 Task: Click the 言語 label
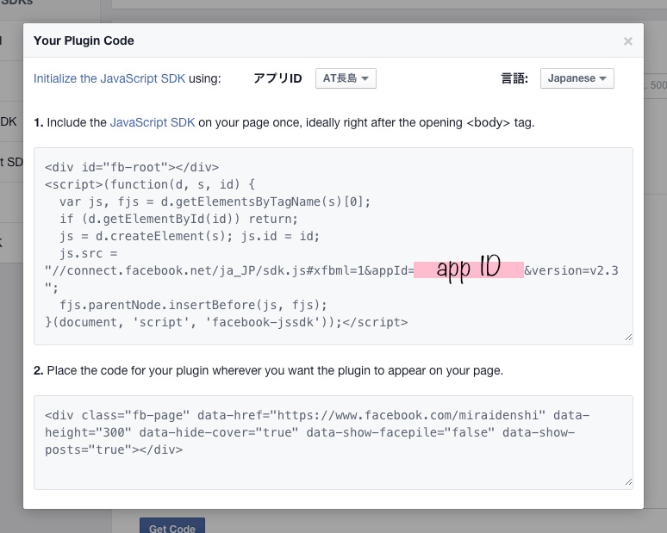514,78
